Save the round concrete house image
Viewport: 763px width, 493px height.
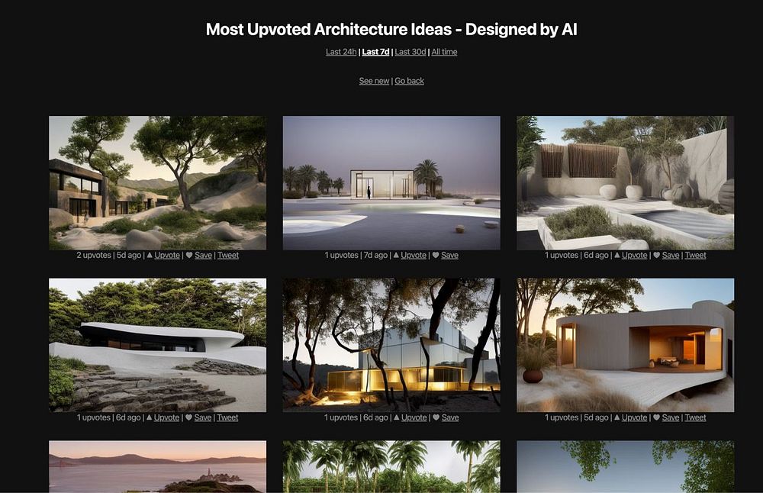pyautogui.click(x=671, y=417)
